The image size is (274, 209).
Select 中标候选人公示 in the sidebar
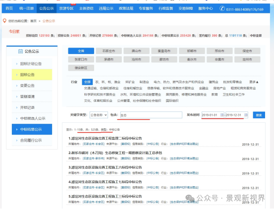32,118
